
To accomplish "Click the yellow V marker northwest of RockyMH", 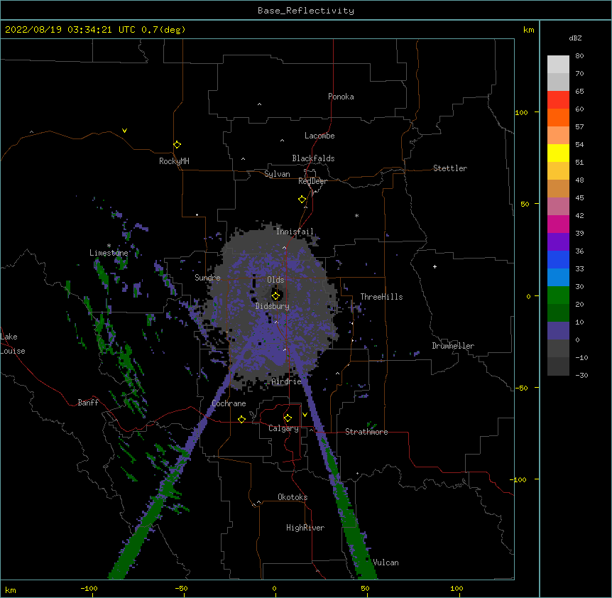I will pos(124,131).
